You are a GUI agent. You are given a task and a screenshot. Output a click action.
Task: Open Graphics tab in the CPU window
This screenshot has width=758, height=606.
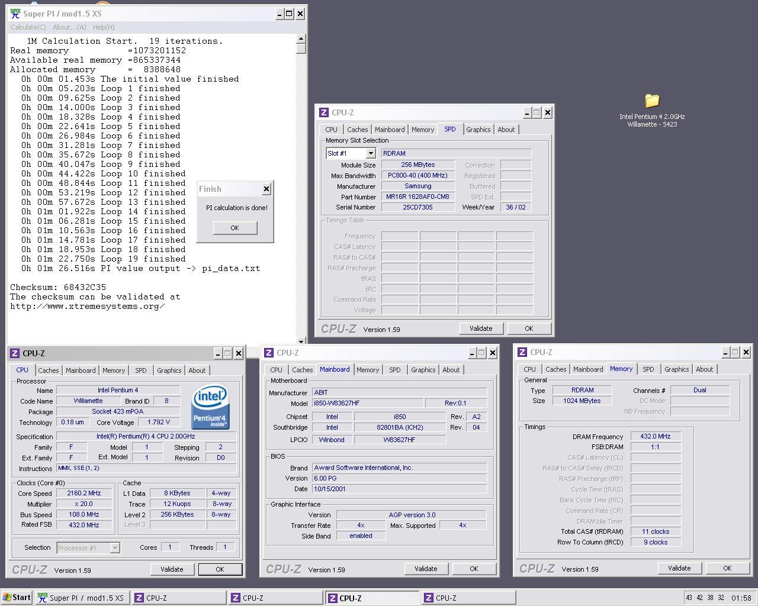tap(169, 370)
